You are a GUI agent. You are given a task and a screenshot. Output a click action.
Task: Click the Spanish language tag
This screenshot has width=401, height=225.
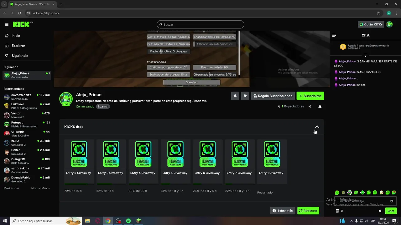point(103,106)
